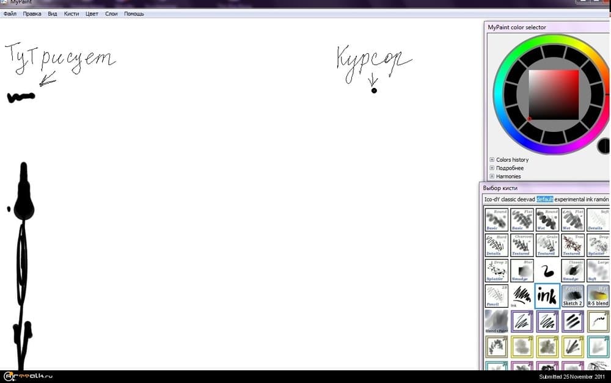Open the Файл menu
The height and width of the screenshot is (383, 611).
click(10, 13)
